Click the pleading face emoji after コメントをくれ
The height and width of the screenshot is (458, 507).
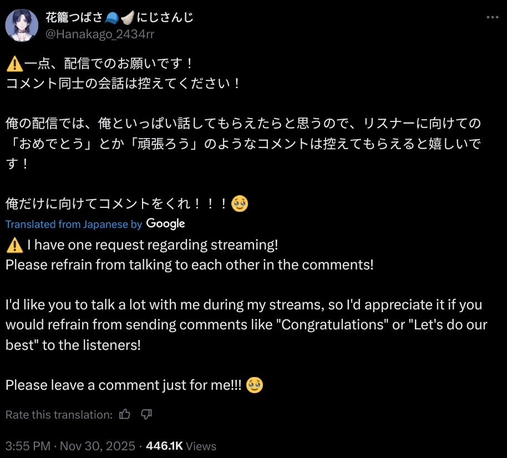coord(239,203)
